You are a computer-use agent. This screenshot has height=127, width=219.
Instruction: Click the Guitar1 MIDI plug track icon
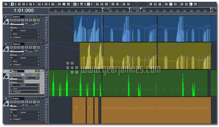click(x=6, y=22)
